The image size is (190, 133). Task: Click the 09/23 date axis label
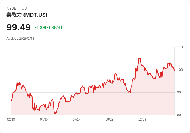pyautogui.click(x=109, y=120)
